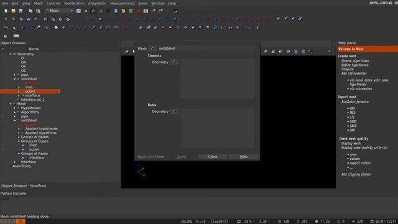The width and height of the screenshot is (398, 224).
Task: Click the Open folder icon
Action: 14,11
